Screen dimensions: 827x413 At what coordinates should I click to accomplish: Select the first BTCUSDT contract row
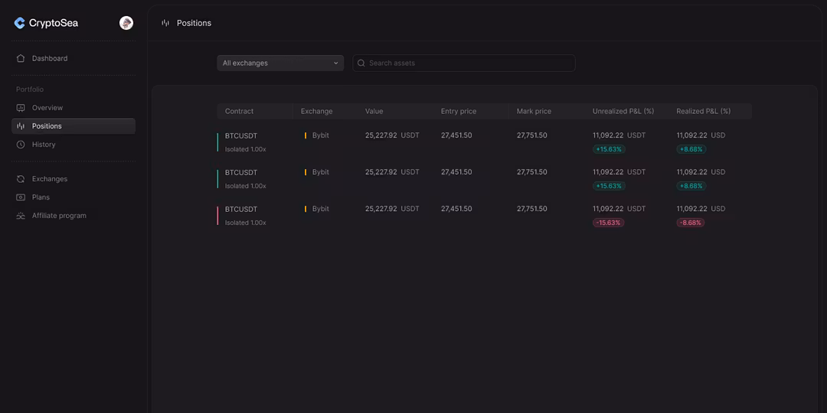pyautogui.click(x=241, y=136)
